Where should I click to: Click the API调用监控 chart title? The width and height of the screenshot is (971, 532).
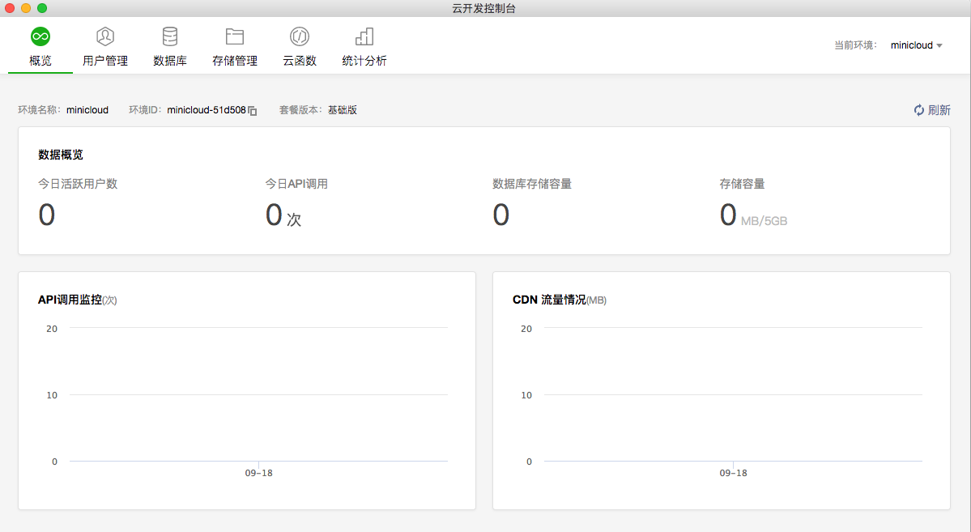[70, 299]
